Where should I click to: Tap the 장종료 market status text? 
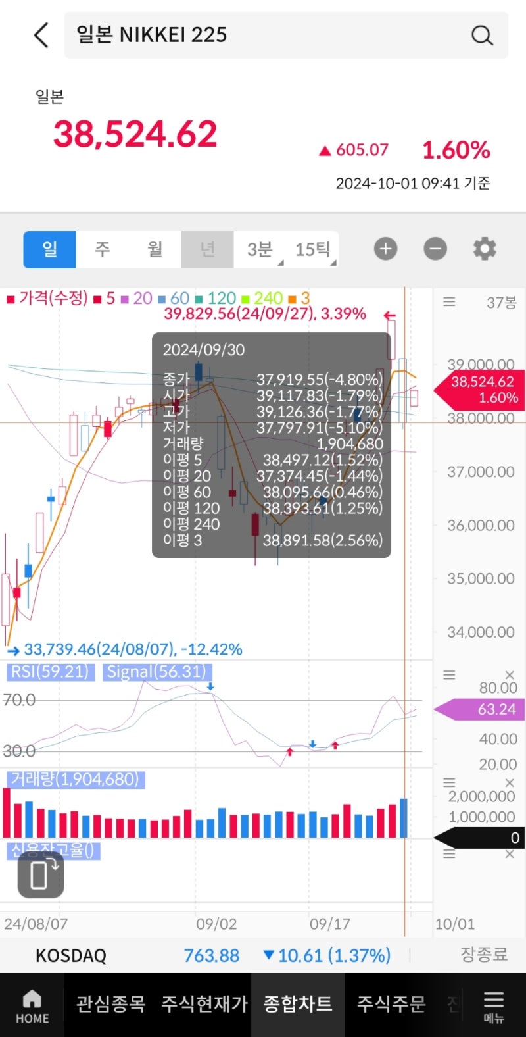pos(484,955)
